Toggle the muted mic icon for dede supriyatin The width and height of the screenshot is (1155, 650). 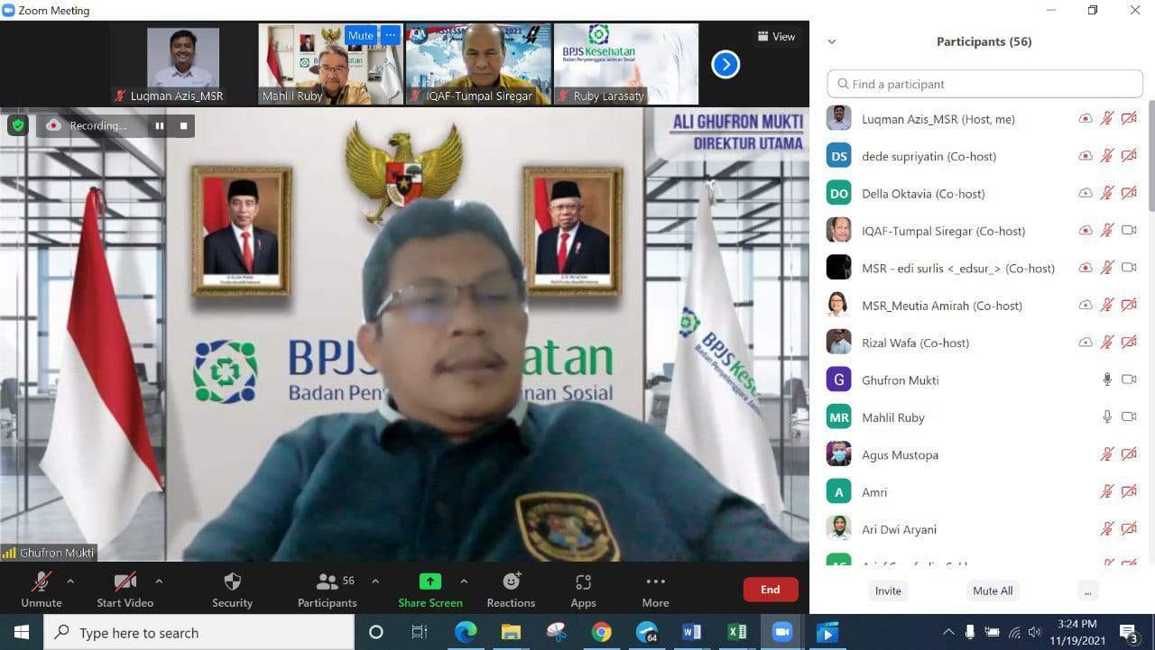[1107, 156]
